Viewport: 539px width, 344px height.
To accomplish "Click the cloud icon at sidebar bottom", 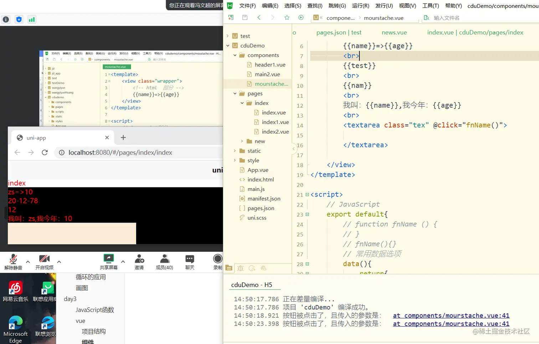I will coord(264,268).
